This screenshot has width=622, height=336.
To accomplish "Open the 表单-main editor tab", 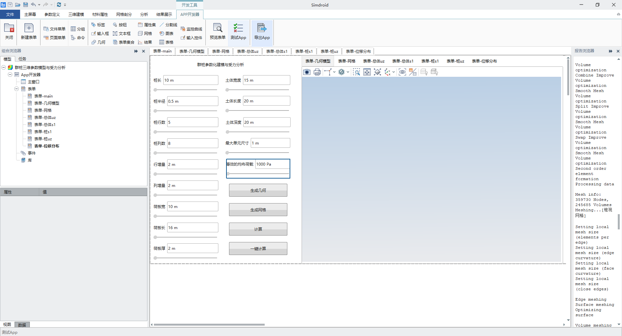I will 162,51.
